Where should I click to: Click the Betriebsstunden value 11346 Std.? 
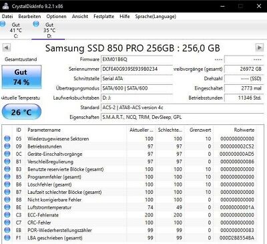244,98
